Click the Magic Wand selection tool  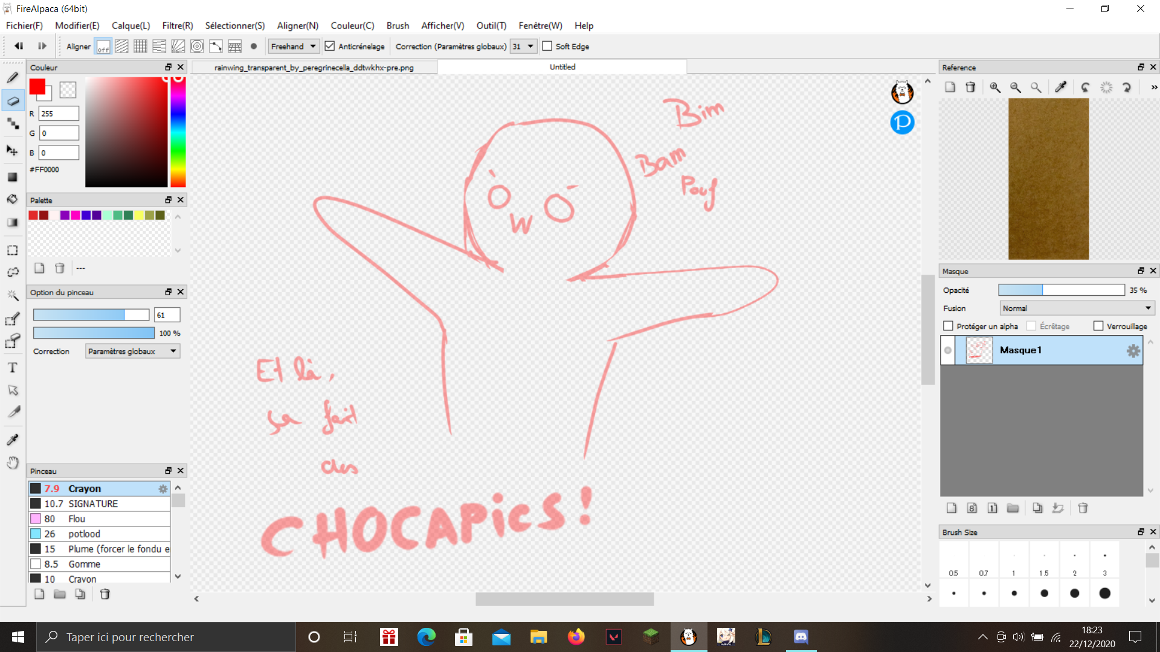click(13, 295)
